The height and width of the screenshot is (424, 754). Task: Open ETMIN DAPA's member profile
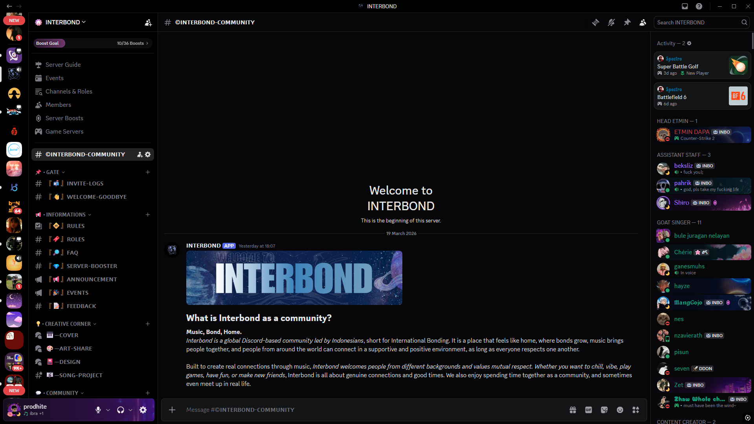[703, 135]
